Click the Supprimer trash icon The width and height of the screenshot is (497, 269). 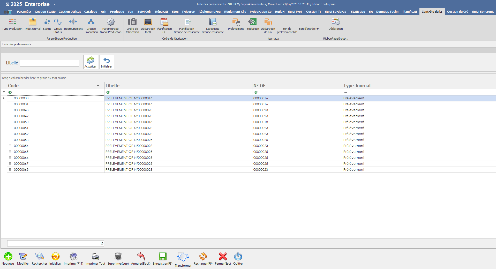pos(118,257)
